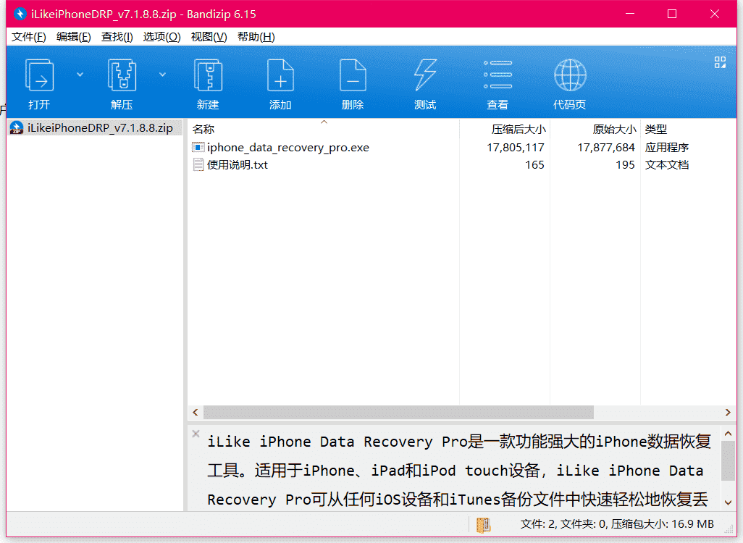Click the Extract (解压) toolbar icon
The width and height of the screenshot is (743, 543).
tap(122, 75)
